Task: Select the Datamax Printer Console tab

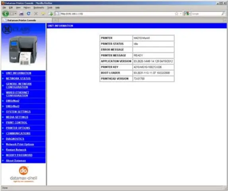Action: (27, 20)
